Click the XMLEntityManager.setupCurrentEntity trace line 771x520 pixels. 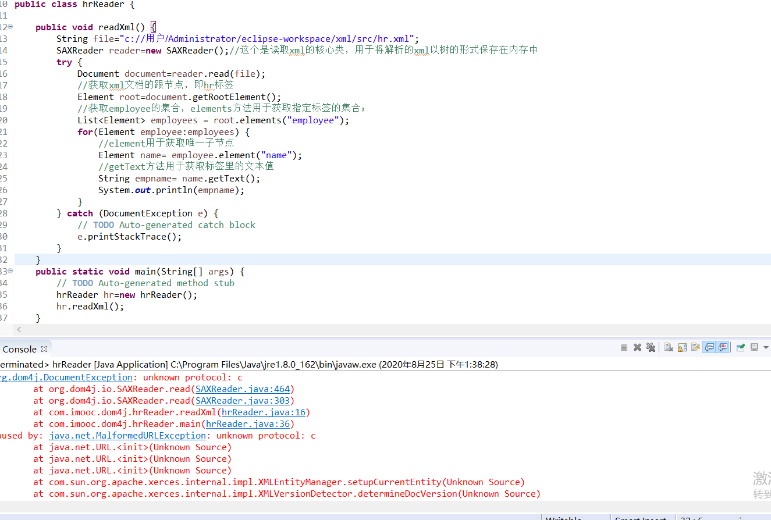coord(279,482)
